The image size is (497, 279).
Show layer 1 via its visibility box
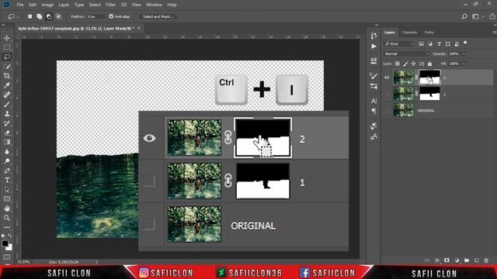pos(387,94)
